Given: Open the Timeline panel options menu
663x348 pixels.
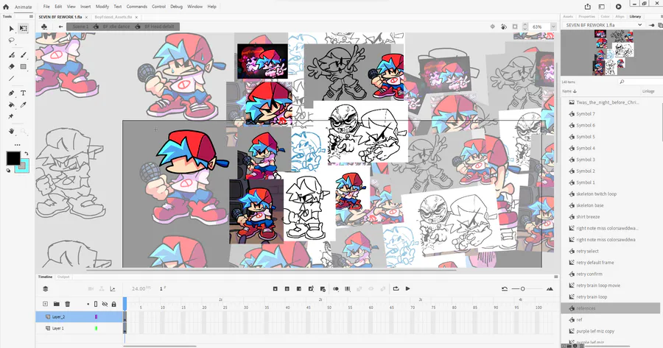Looking at the screenshot, I should coord(555,277).
